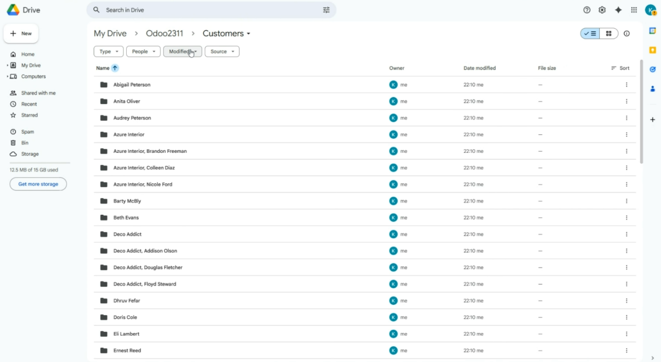Open Google Keep side panel icon

pos(652,50)
